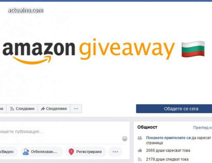This screenshot has height=163, width=212.
Task: Click the 2178 души следват това text
Action: coord(167,159)
